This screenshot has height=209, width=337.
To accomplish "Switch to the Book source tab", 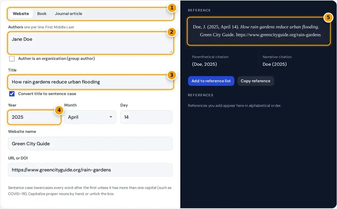I will 42,13.
